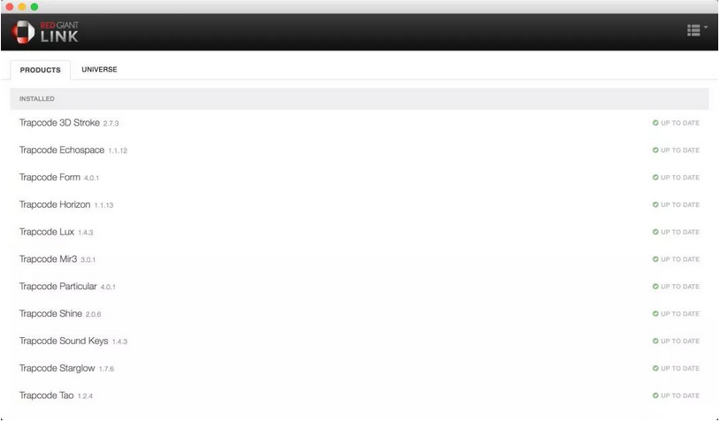This screenshot has height=422, width=720.
Task: Click the dropdown arrow beside the list icon
Action: click(x=706, y=27)
